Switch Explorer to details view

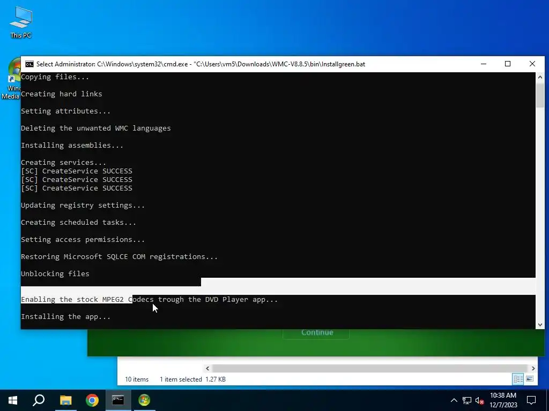[x=518, y=379]
